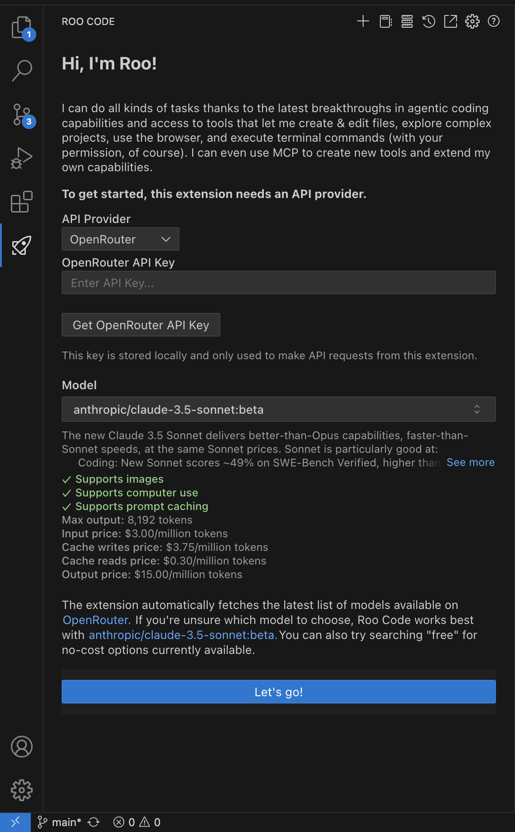The width and height of the screenshot is (515, 832).
Task: Open the Source Control view
Action: 21,115
